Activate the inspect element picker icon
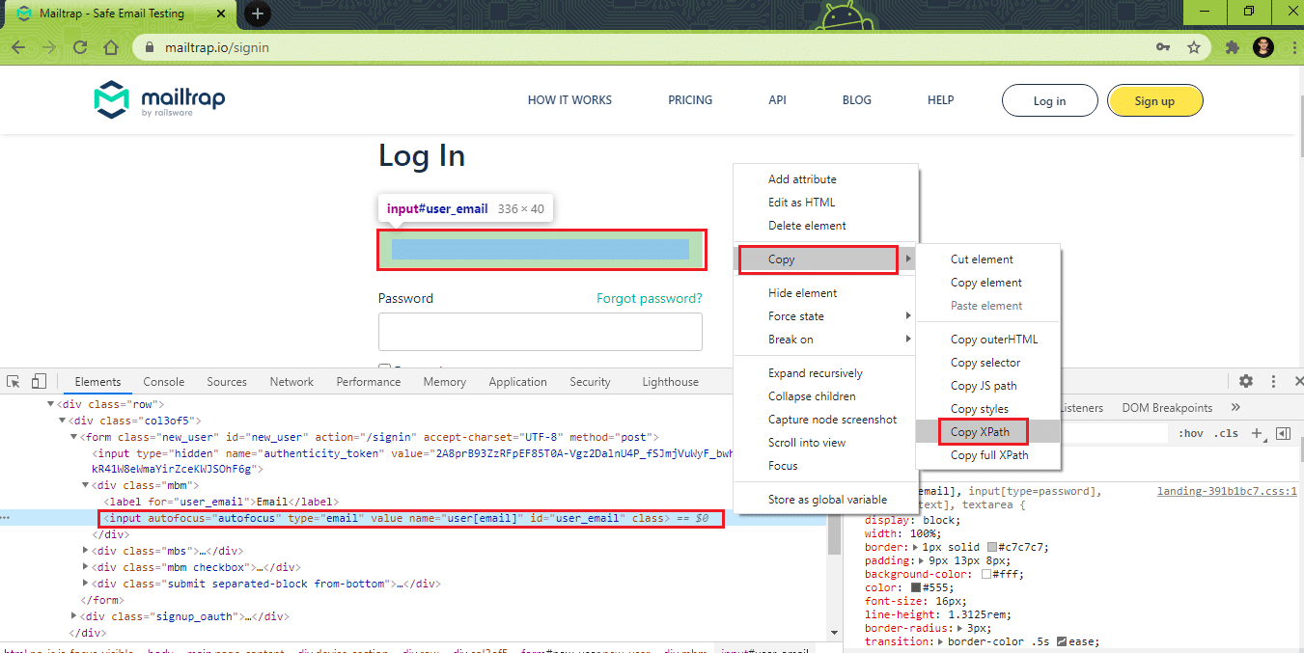Image resolution: width=1304 pixels, height=653 pixels. pyautogui.click(x=14, y=382)
